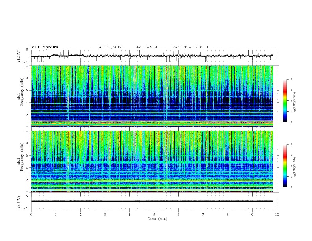Image resolution: width=312 pixels, height=241 pixels.
Task: Click the ch.3 voltage waveform trace
Action: coord(152,202)
